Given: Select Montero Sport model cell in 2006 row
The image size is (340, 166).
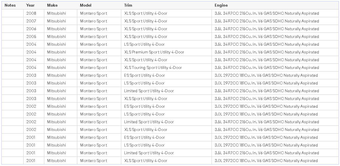Looking at the screenshot, I should click(x=93, y=29).
